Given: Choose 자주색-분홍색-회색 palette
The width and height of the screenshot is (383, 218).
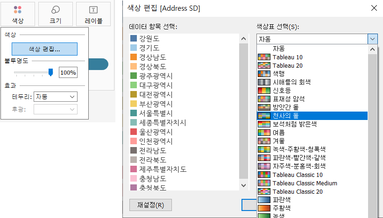Looking at the screenshot, I should [x=312, y=166].
